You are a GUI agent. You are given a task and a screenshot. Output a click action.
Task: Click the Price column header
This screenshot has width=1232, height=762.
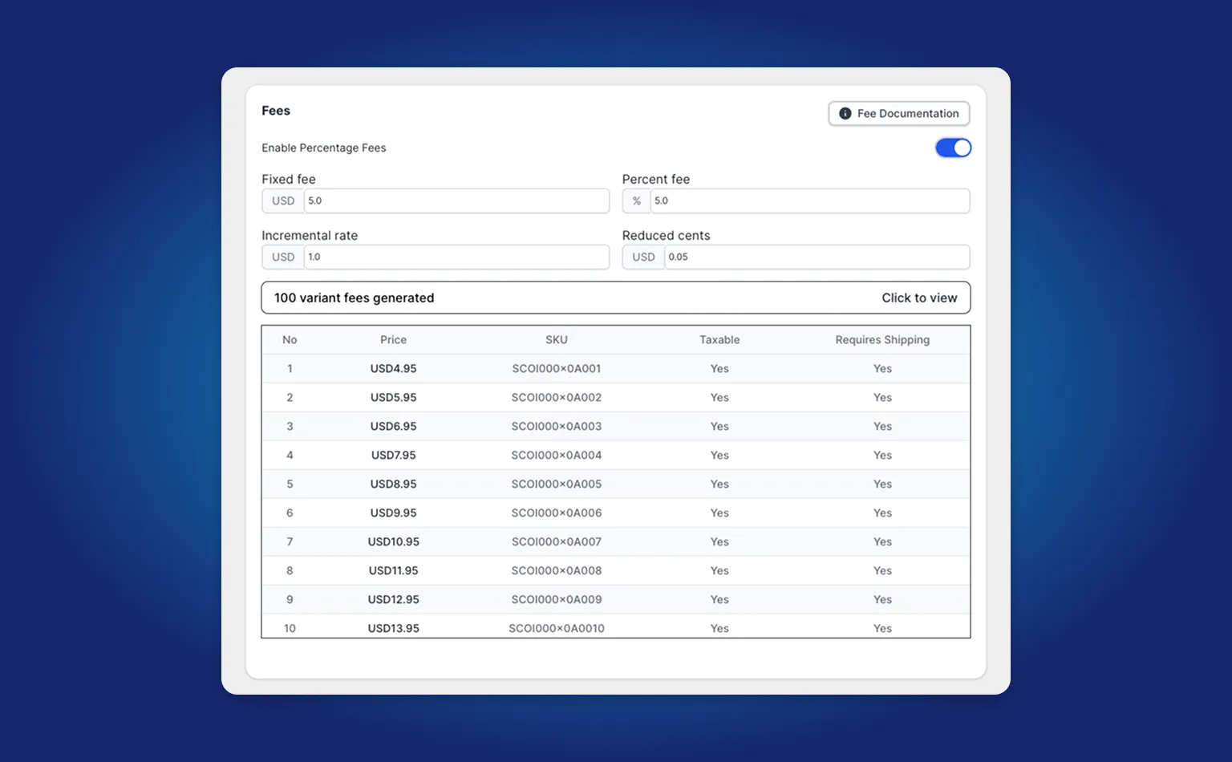[x=393, y=340]
